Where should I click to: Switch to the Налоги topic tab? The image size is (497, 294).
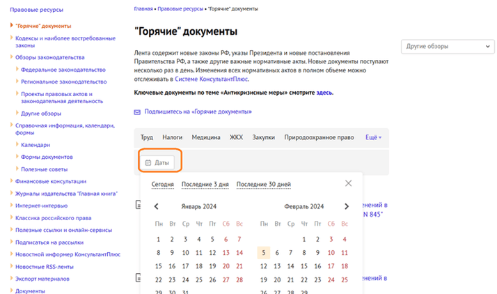[172, 138]
